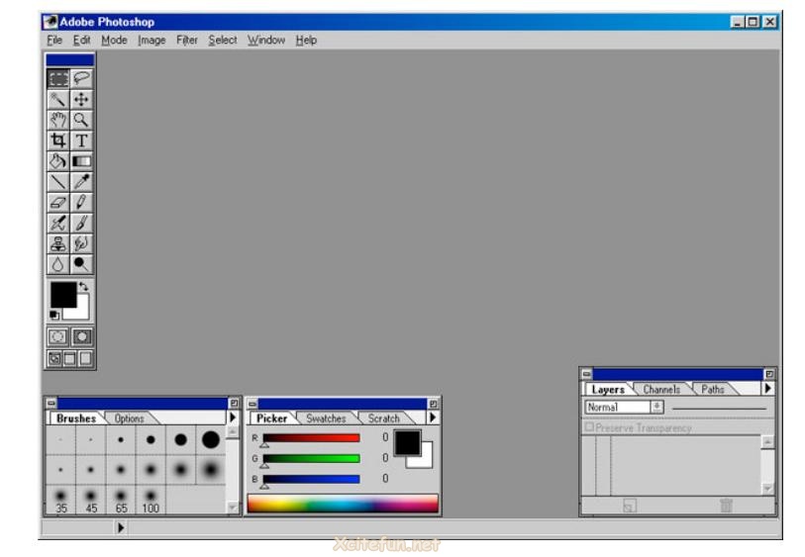Enable Quick Mask mode button
The height and width of the screenshot is (557, 805).
click(81, 336)
